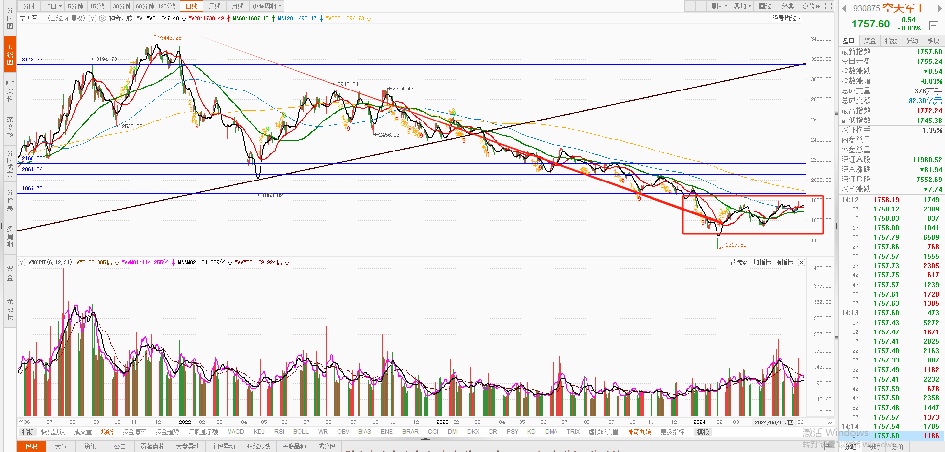The image size is (945, 452).
Task: Click the 2024/06/13 date marker
Action: 774,422
